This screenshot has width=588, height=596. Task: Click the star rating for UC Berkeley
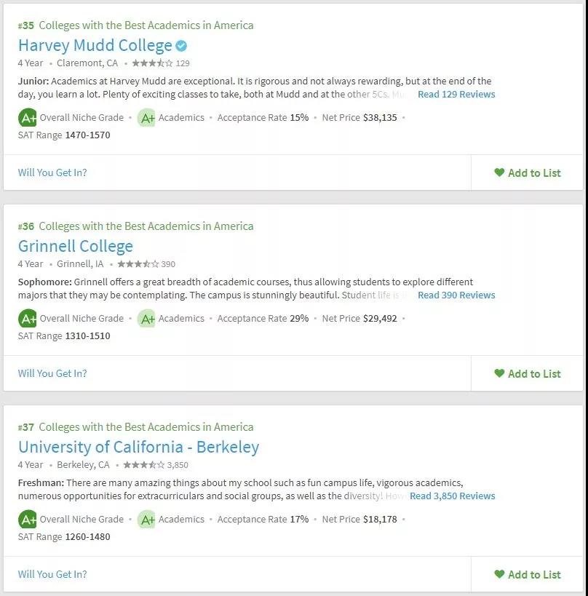(144, 464)
